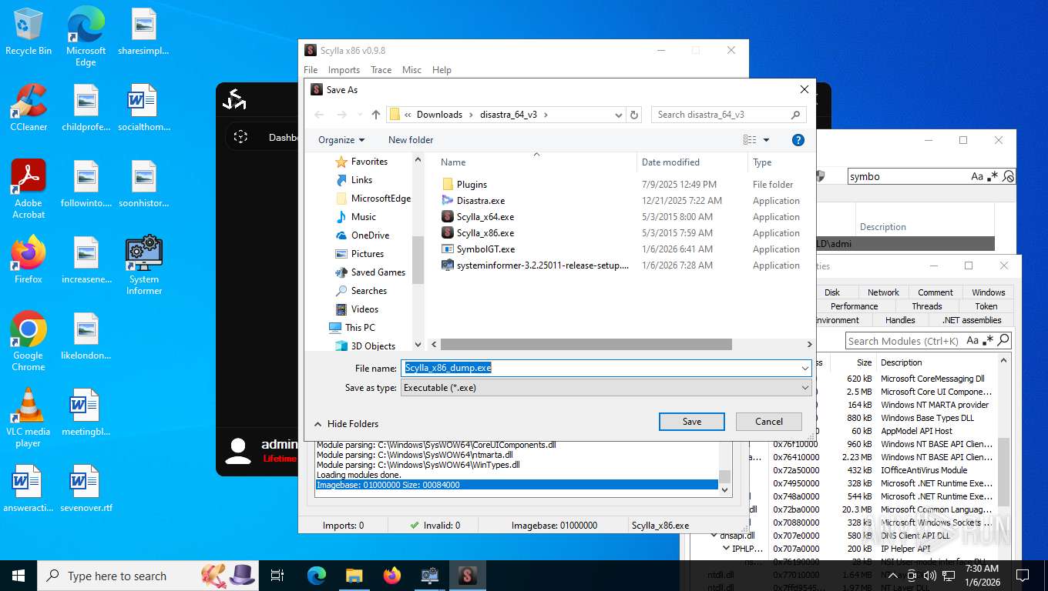The width and height of the screenshot is (1048, 591).
Task: Sort file list by Date modified column
Action: click(670, 162)
